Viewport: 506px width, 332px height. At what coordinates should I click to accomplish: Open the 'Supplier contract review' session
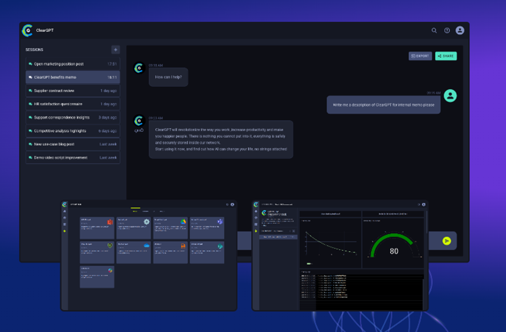coord(73,91)
